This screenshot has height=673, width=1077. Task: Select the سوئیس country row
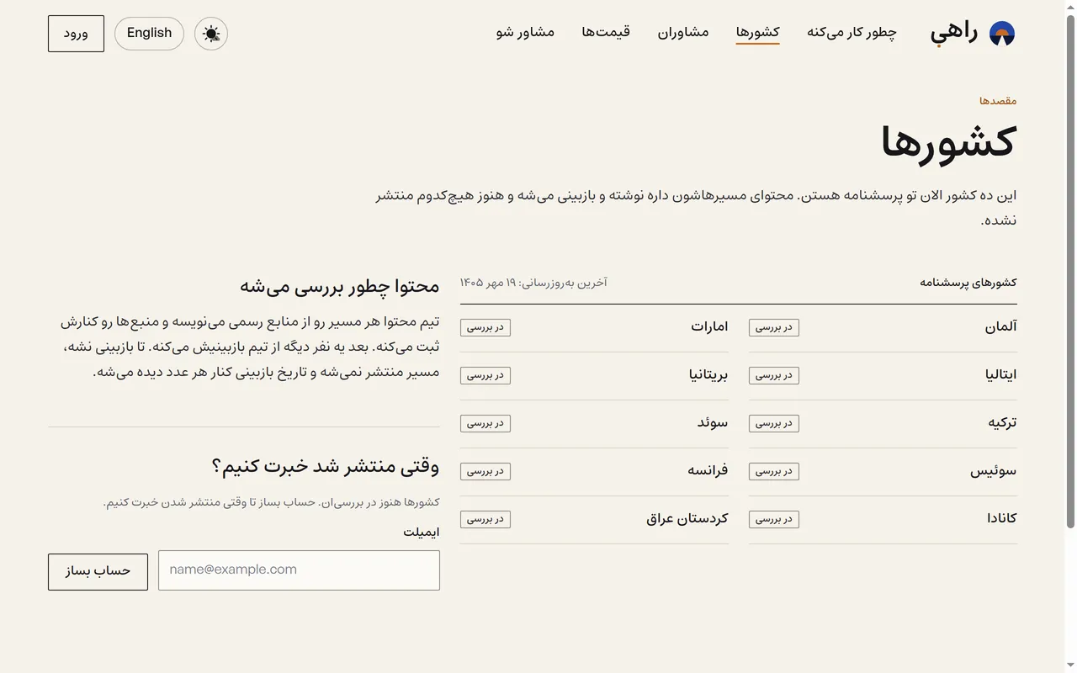883,472
